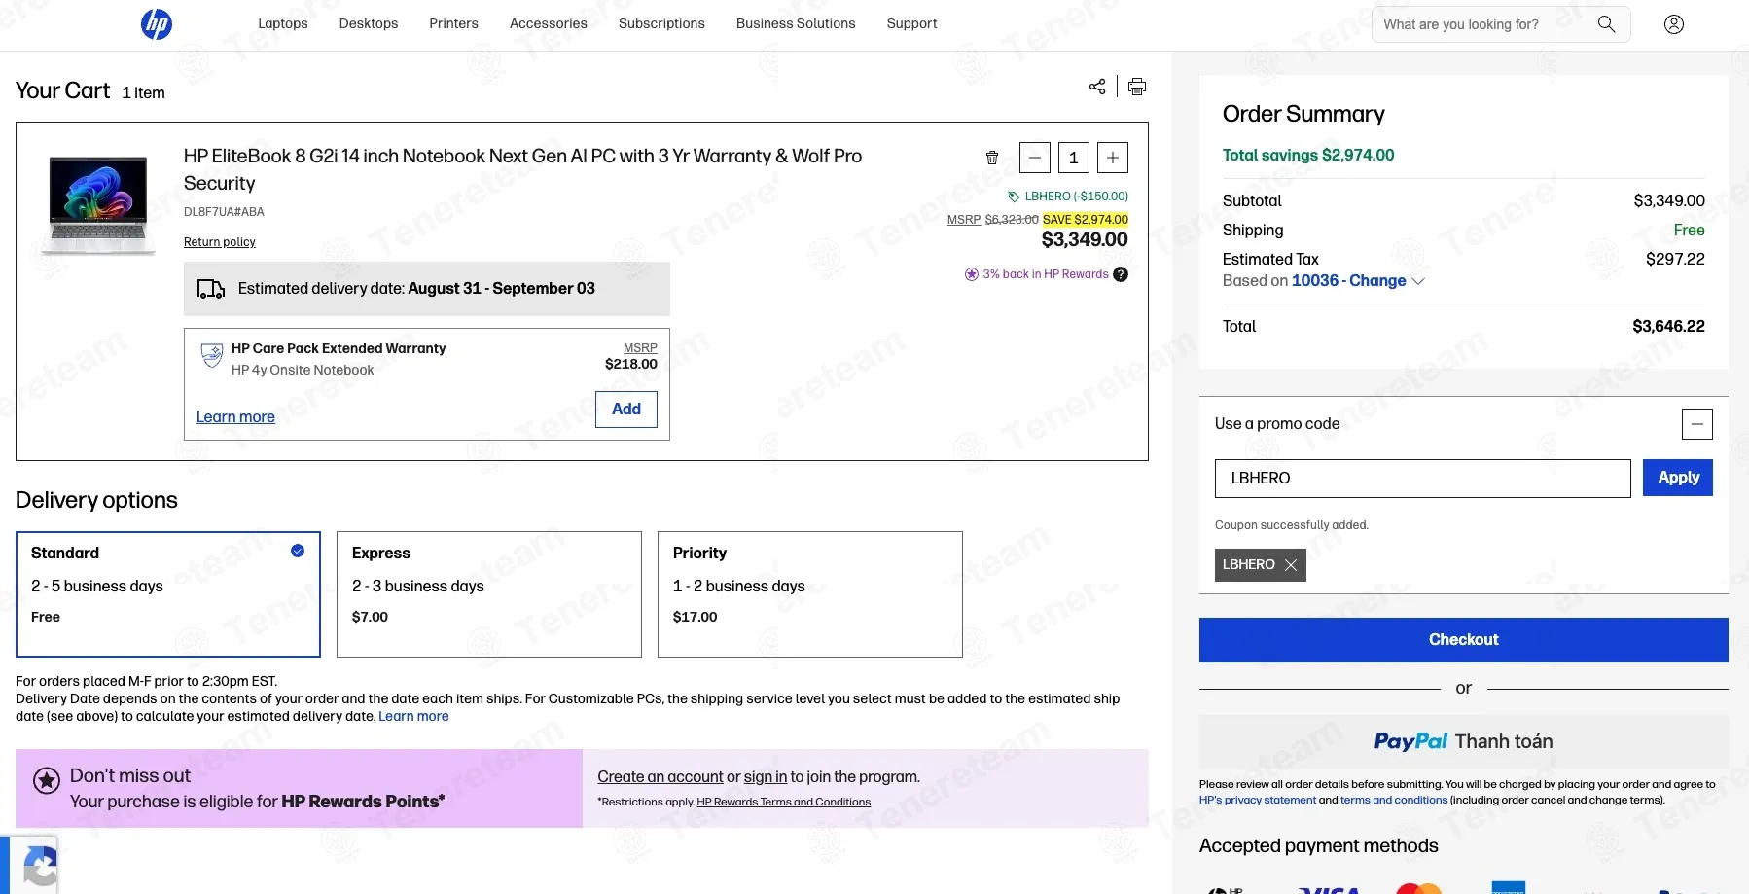Click the reCAPTCHA badge icon
The width and height of the screenshot is (1749, 894).
(40, 866)
